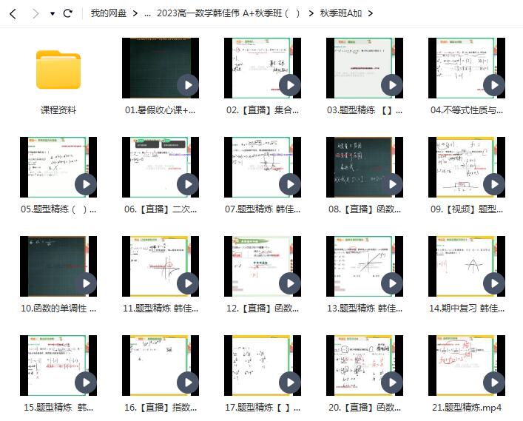Play the 06.【直播】二次 video
The image size is (523, 421).
point(188,184)
